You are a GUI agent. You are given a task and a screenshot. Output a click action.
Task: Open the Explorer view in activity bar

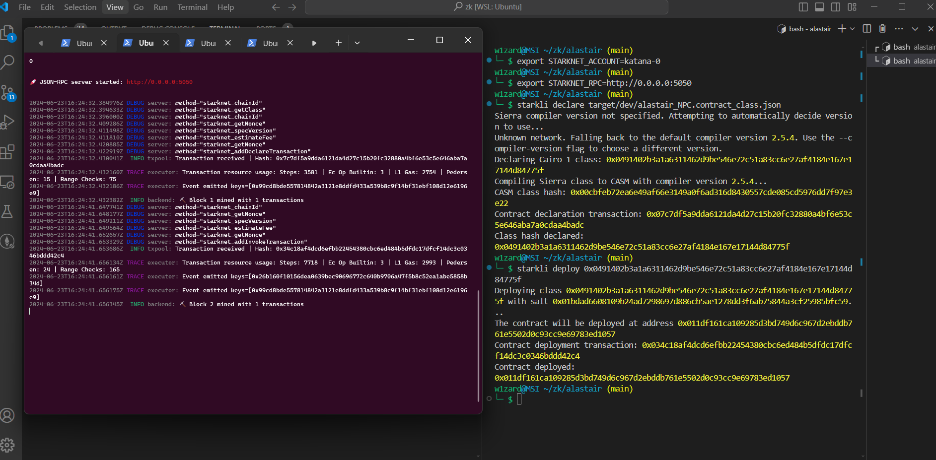pos(7,34)
